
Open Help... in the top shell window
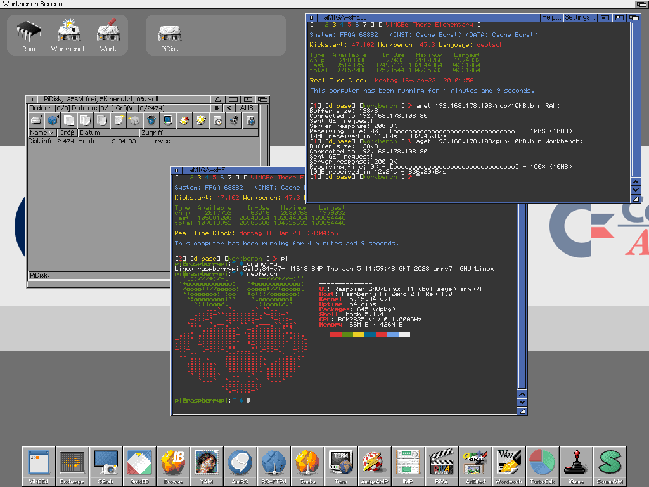pyautogui.click(x=552, y=17)
